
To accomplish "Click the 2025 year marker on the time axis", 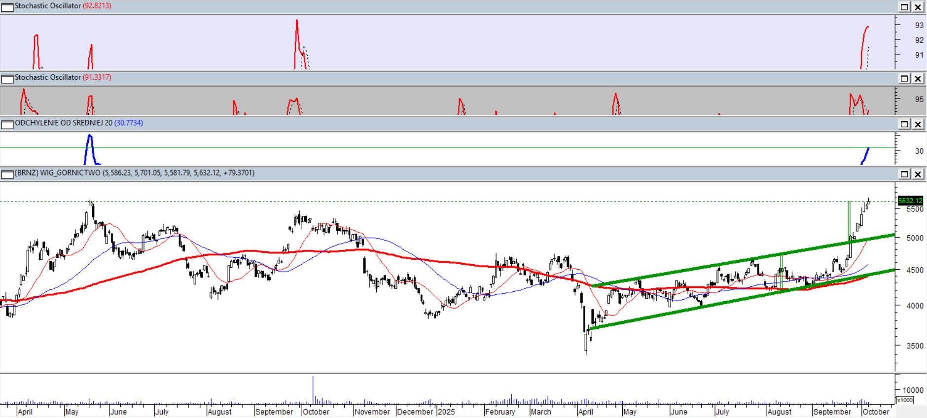I will tap(446, 412).
